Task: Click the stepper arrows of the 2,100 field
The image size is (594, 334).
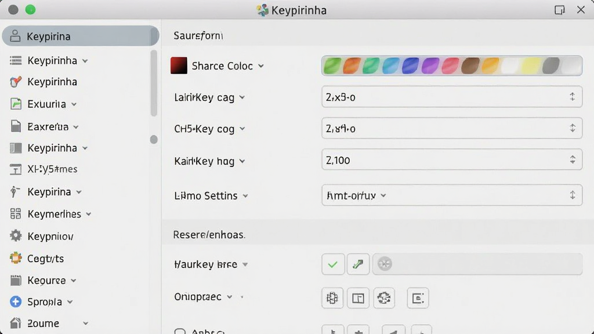Action: click(573, 159)
